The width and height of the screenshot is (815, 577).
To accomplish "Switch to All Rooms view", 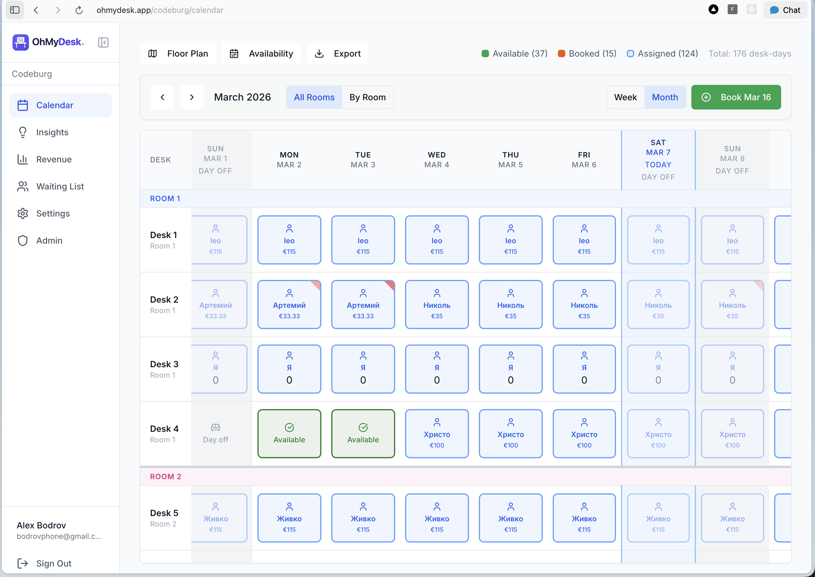I will pyautogui.click(x=314, y=97).
